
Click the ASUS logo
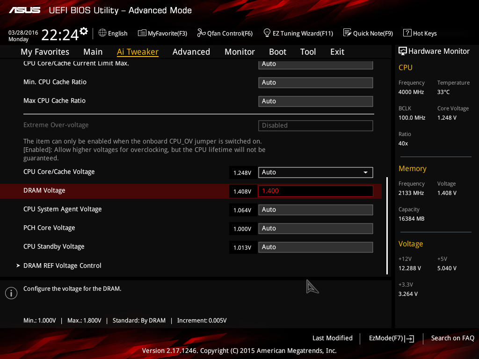(x=24, y=10)
